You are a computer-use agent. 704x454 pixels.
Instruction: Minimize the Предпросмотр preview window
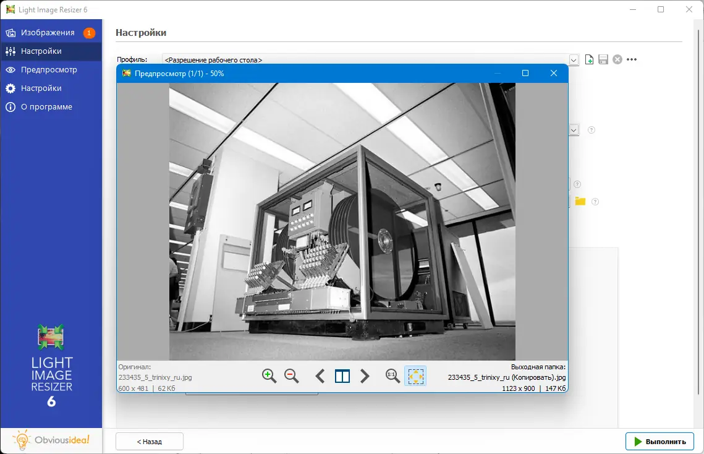(498, 73)
